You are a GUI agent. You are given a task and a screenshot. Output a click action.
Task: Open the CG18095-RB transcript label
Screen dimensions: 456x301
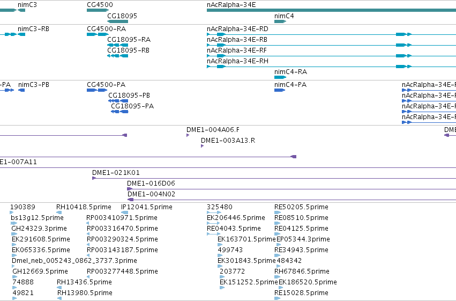click(x=128, y=50)
